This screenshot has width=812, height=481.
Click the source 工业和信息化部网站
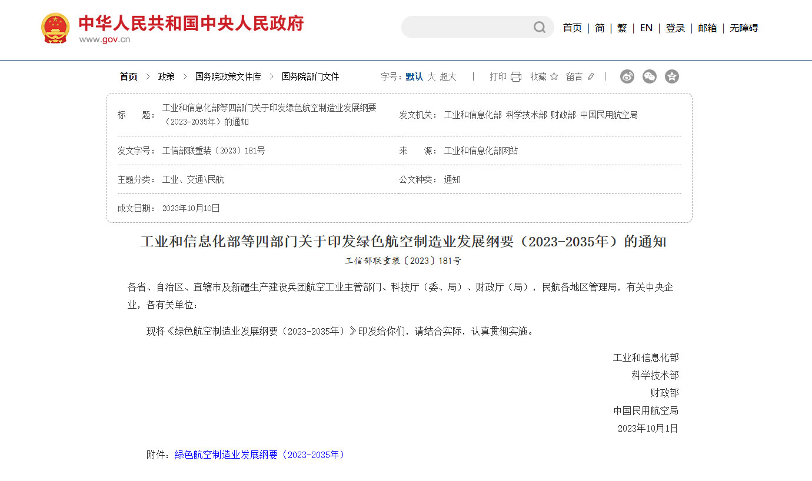481,151
